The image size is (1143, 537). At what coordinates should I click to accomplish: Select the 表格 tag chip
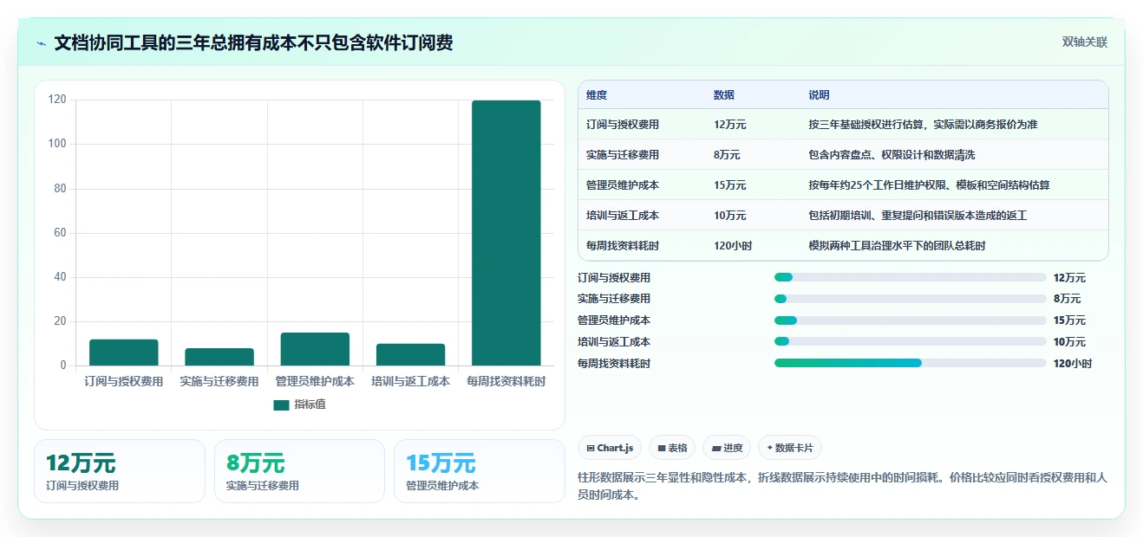(x=672, y=448)
